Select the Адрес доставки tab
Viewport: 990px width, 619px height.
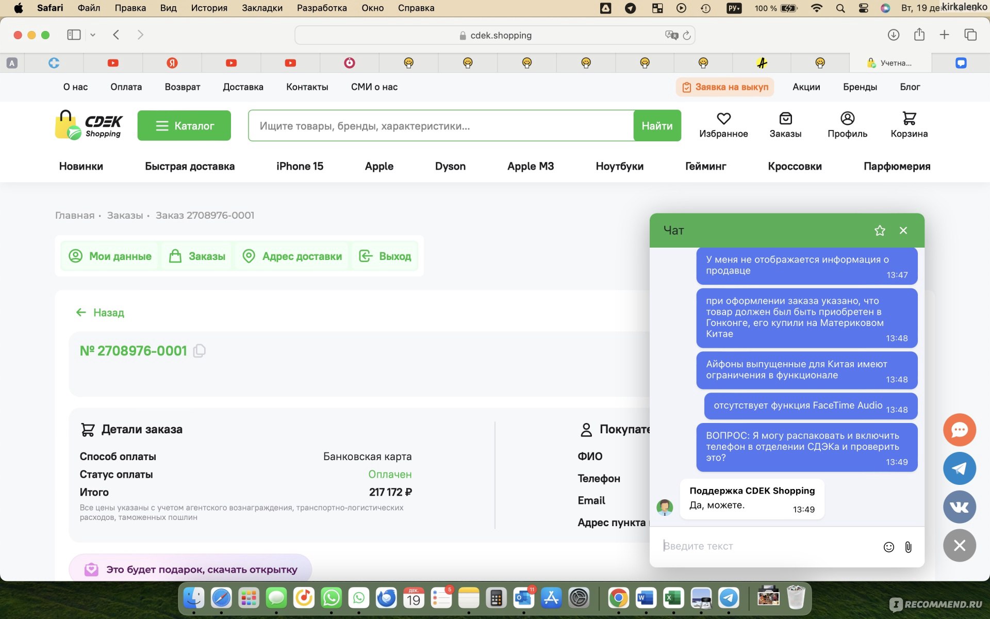click(x=292, y=256)
